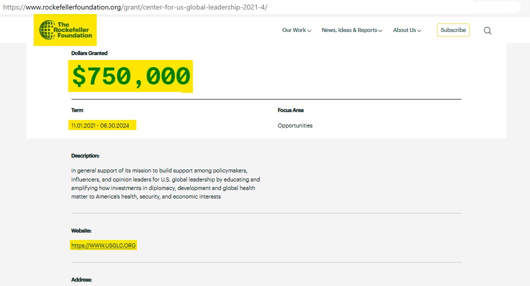Click the Dollars Granted label
This screenshot has height=286, width=530.
89,53
